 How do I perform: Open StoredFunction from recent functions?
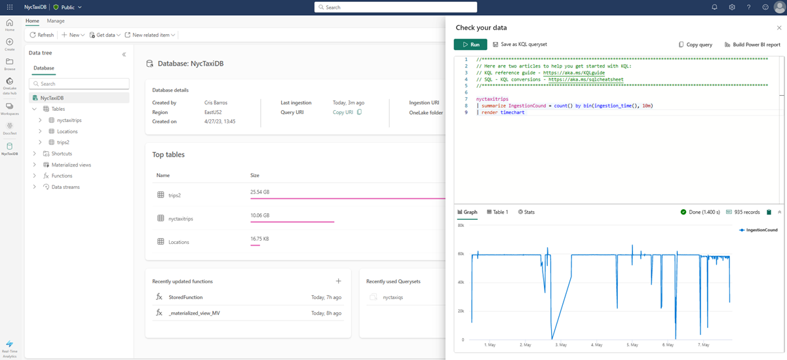[x=185, y=297]
